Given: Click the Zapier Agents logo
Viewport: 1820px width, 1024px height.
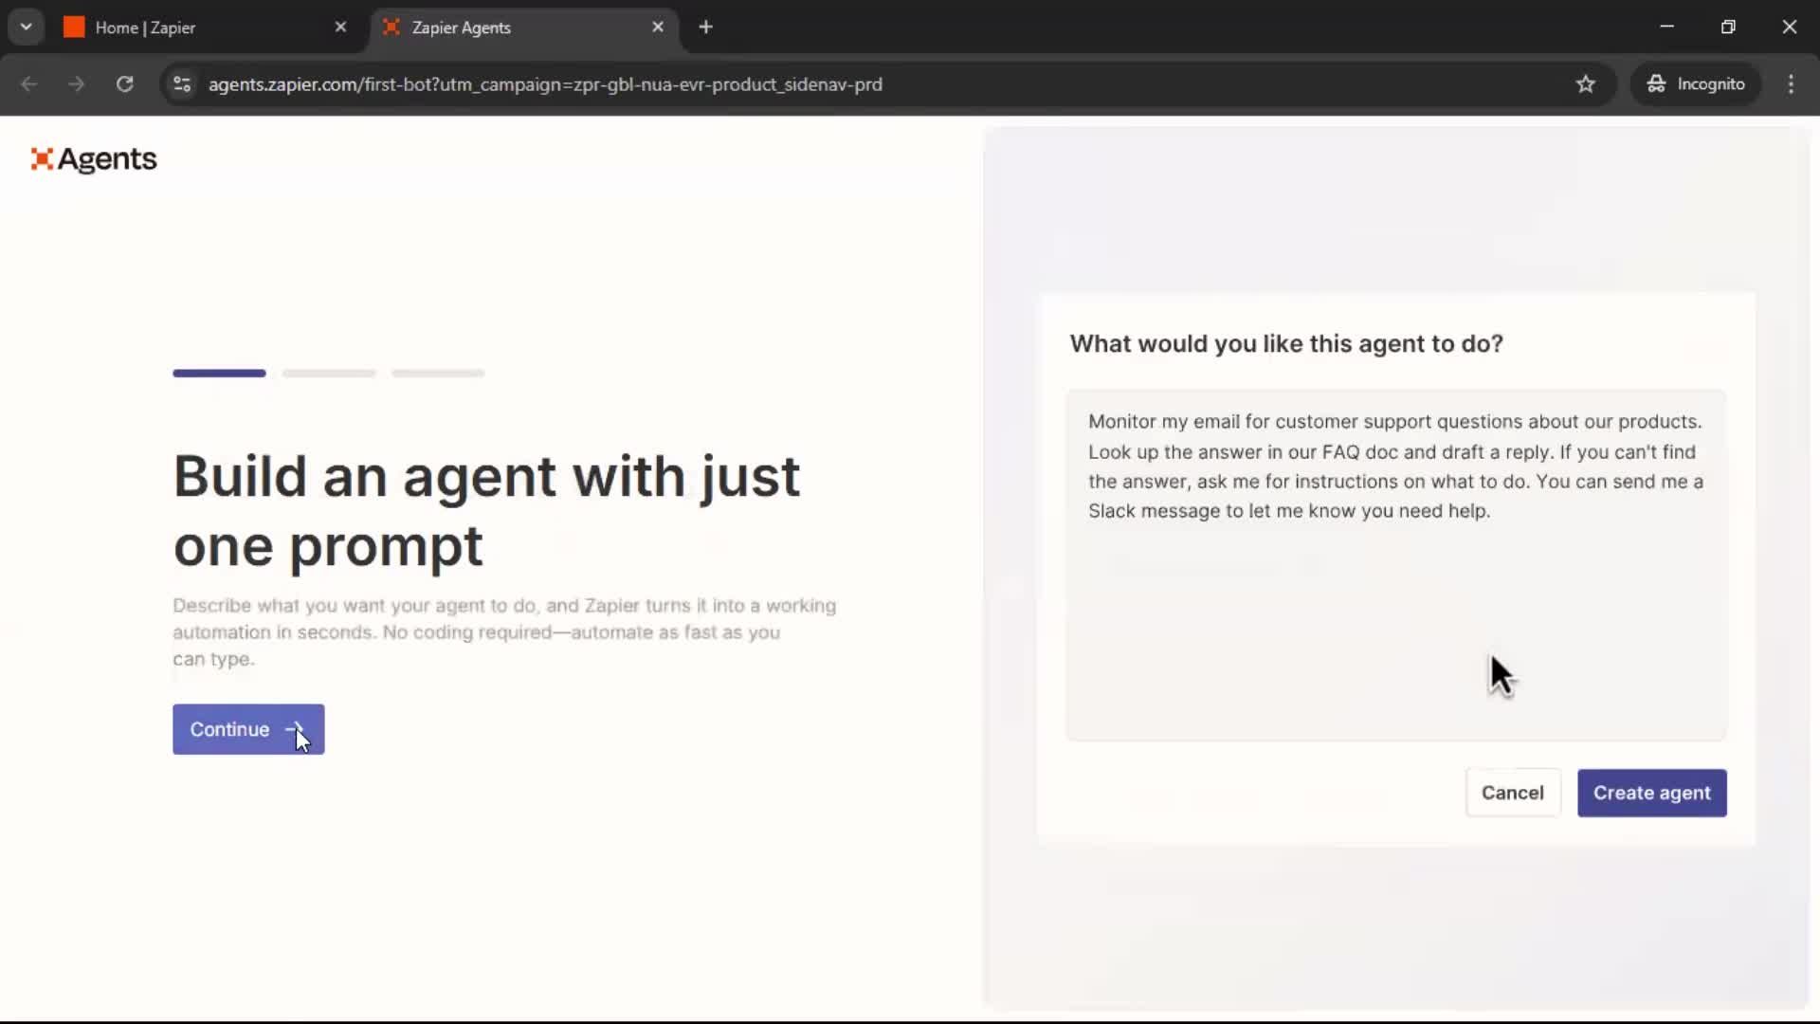Looking at the screenshot, I should 93,159.
